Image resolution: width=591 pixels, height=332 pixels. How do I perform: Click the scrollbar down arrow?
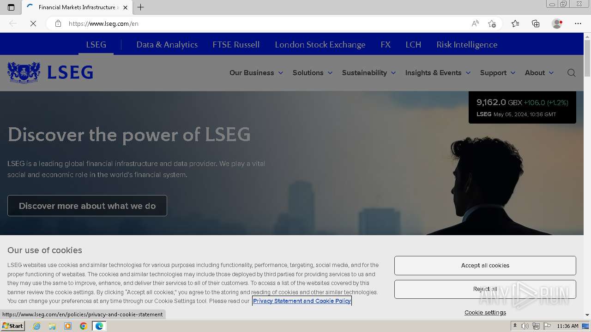pyautogui.click(x=587, y=315)
